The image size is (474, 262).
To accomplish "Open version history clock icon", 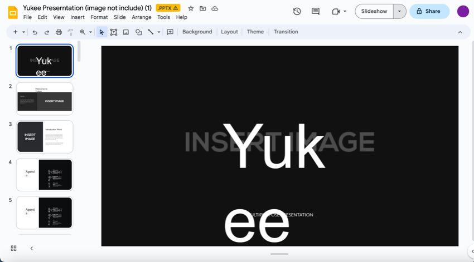I will (x=297, y=12).
